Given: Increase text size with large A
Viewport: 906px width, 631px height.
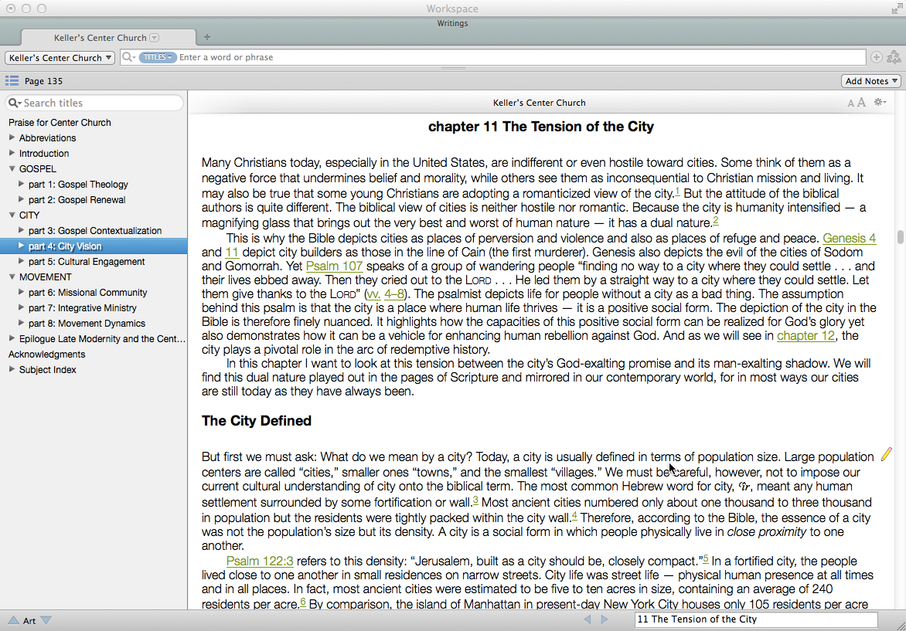Looking at the screenshot, I should tap(861, 102).
